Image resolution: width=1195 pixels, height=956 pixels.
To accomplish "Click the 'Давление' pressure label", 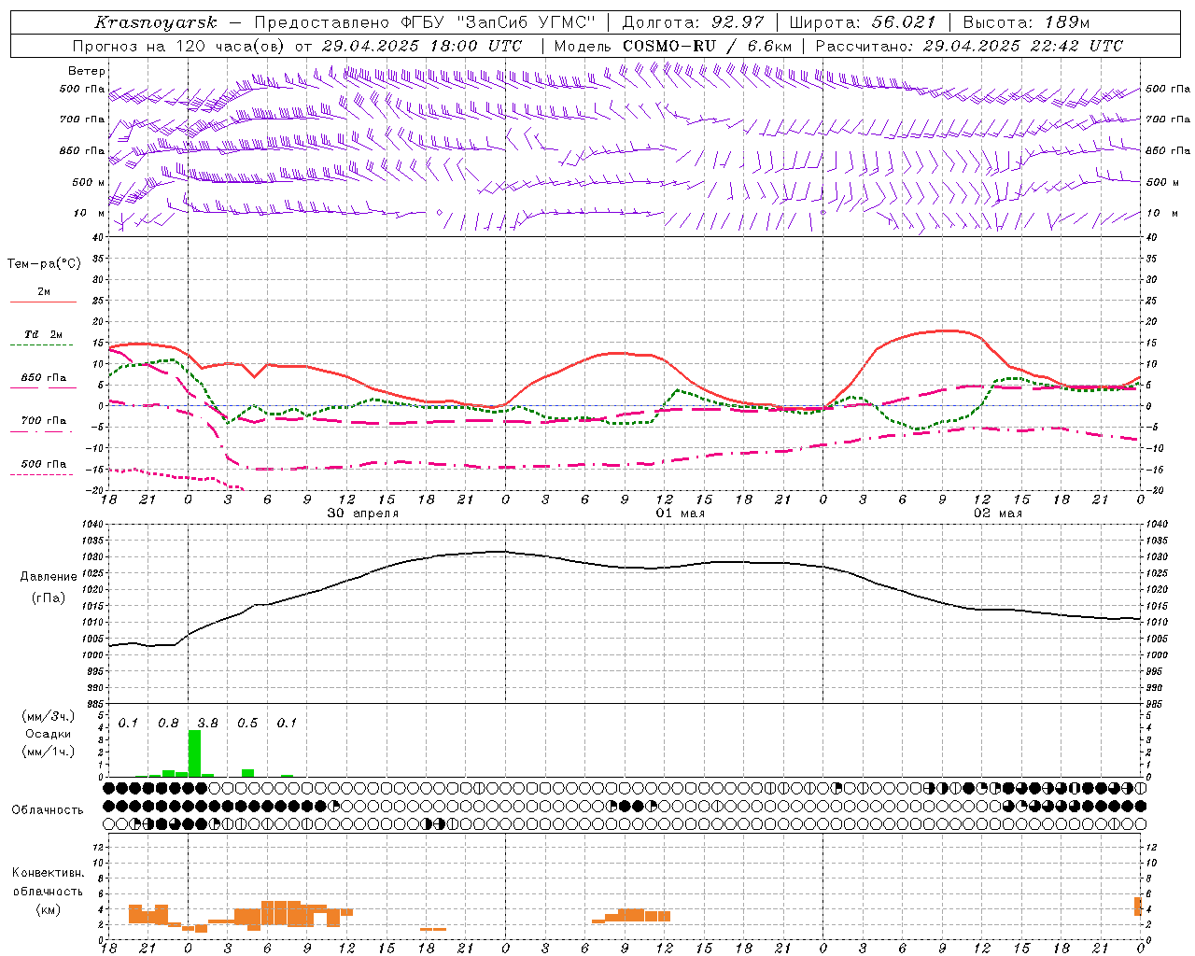I will (48, 577).
